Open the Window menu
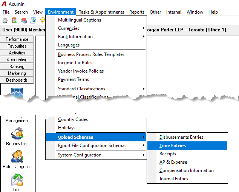Screen dimensions: 239x192 195,12
